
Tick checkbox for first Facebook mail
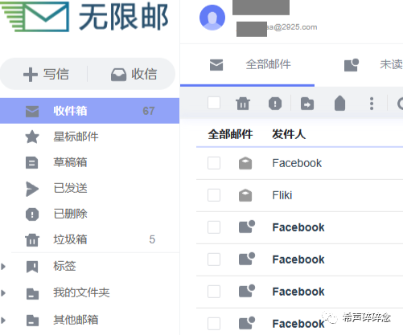(x=214, y=163)
